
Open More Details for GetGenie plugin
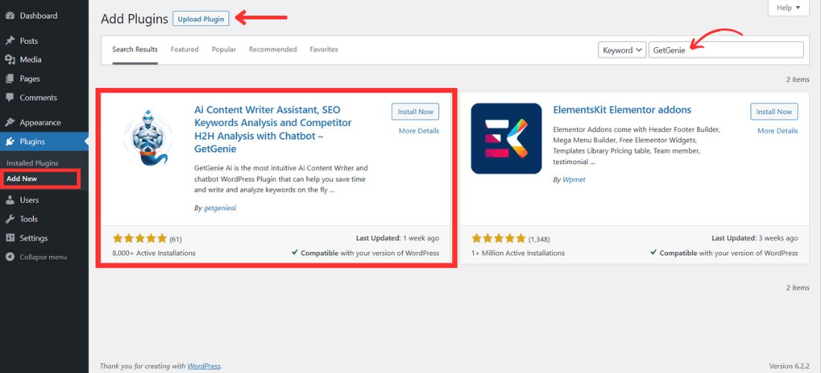(419, 131)
